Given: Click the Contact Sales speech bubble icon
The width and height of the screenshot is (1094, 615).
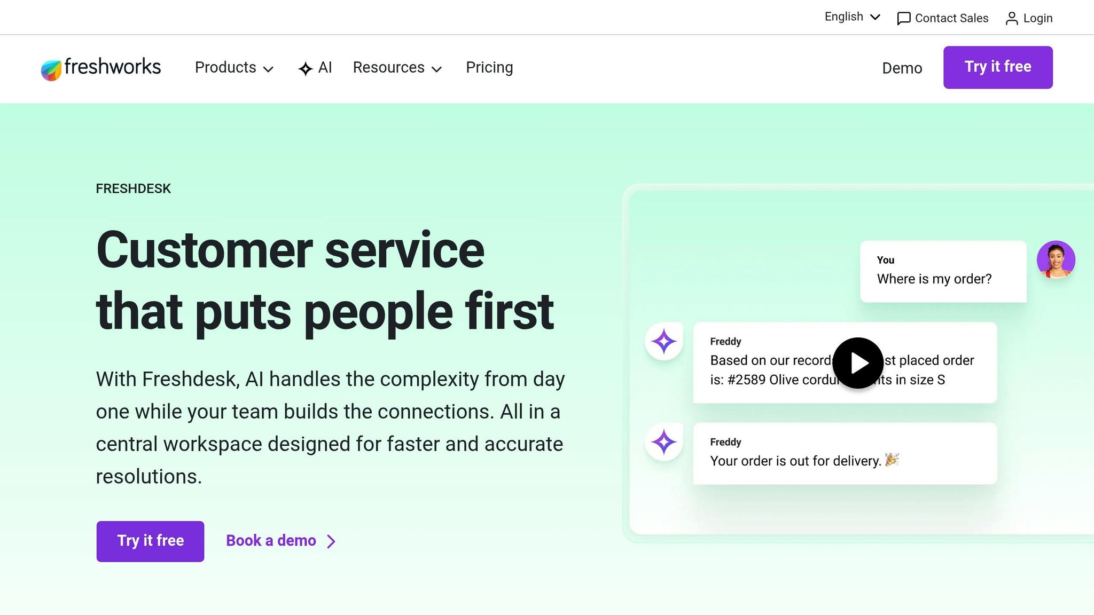Looking at the screenshot, I should (x=903, y=18).
